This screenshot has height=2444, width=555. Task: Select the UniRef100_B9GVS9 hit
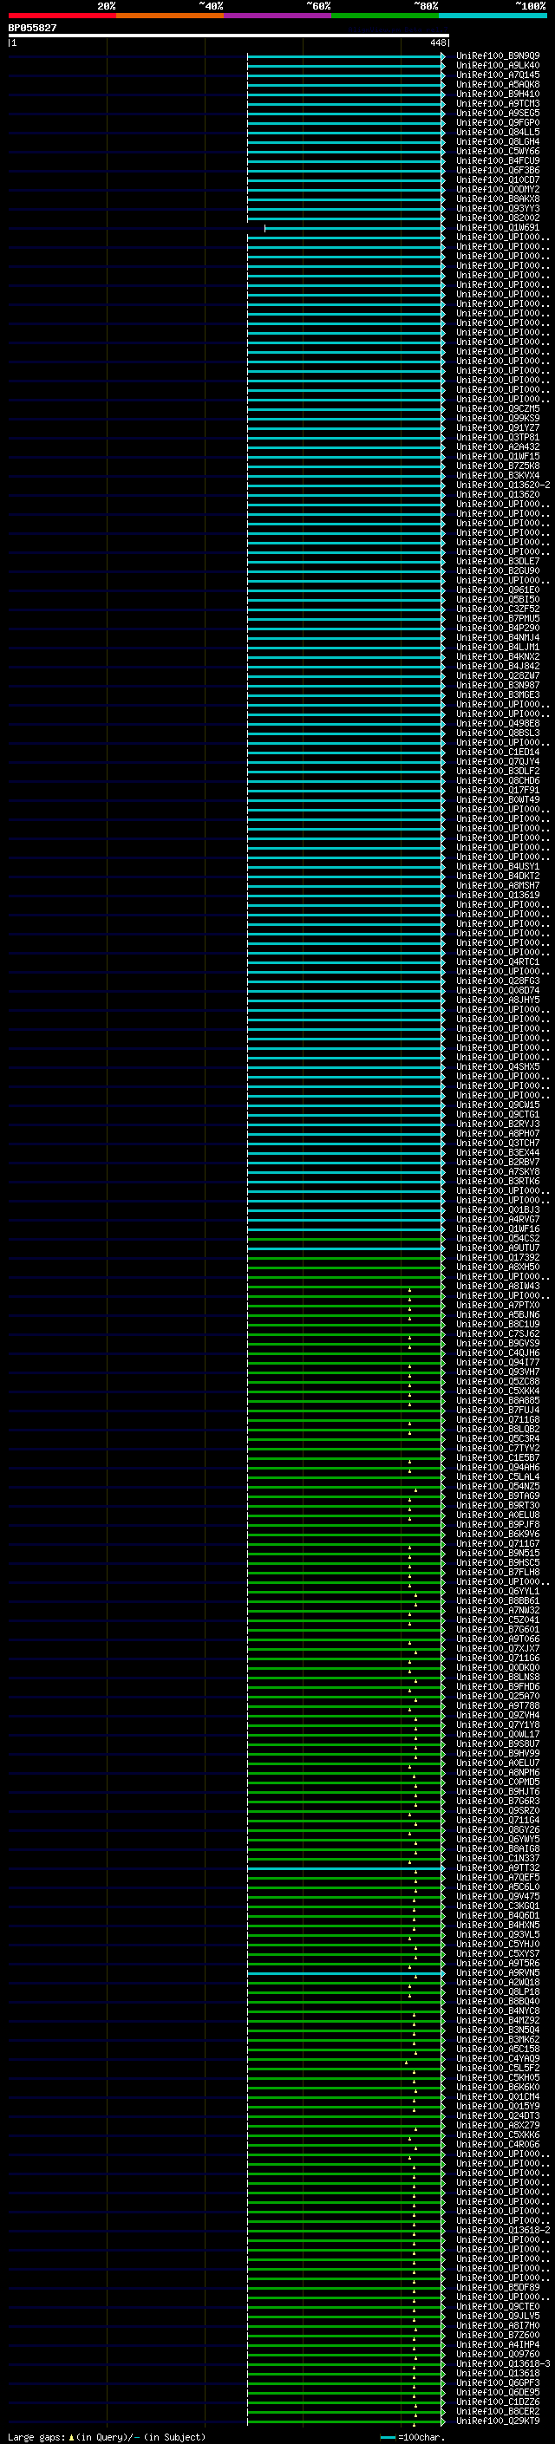click(x=497, y=1344)
